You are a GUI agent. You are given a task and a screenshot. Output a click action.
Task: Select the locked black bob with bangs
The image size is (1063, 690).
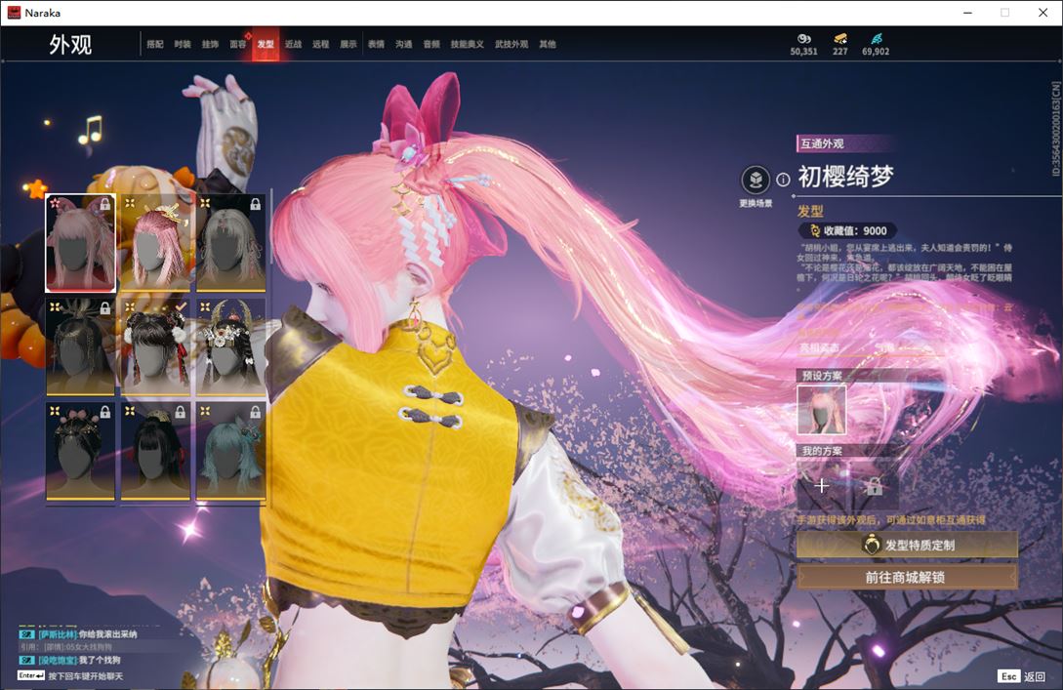155,451
